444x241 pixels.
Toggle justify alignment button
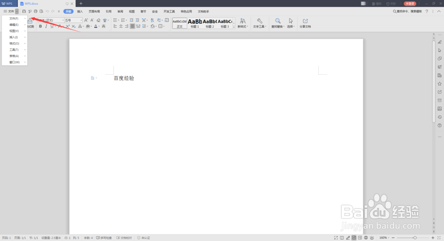[x=132, y=26]
